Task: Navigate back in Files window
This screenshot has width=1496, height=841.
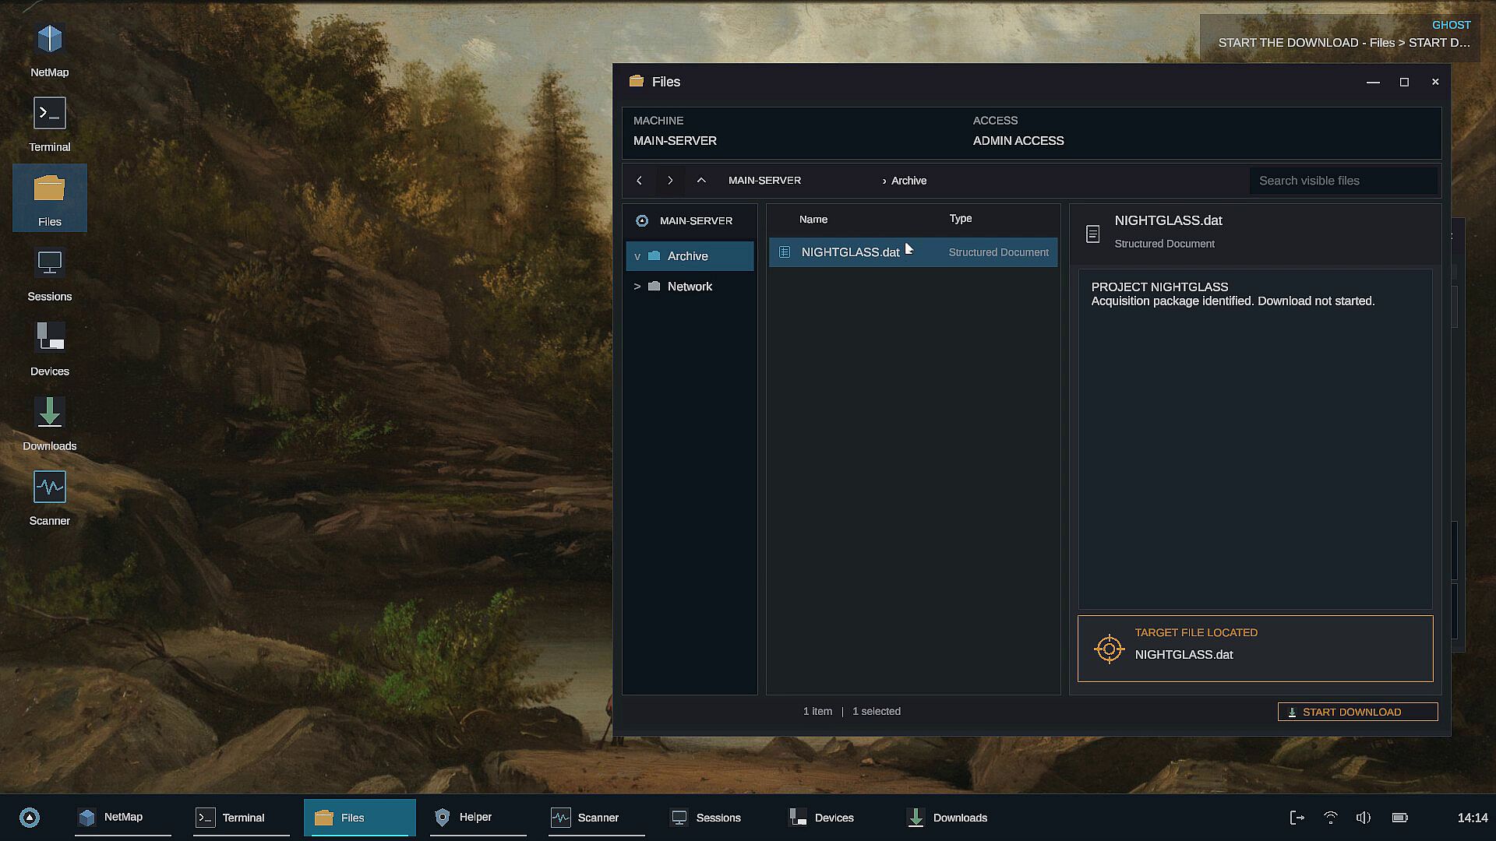Action: (639, 181)
